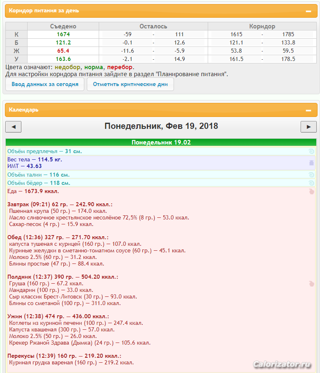Click Блины со сметаной (100 гр.) line
Viewport: 320px width, 373px height.
pos(65,303)
